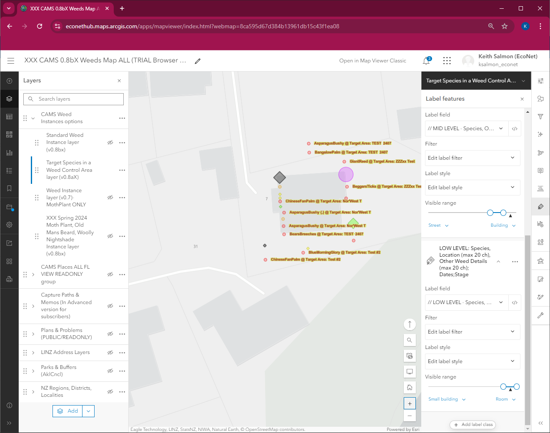
Task: Open the hamburger menu next to the map title
Action: click(11, 60)
